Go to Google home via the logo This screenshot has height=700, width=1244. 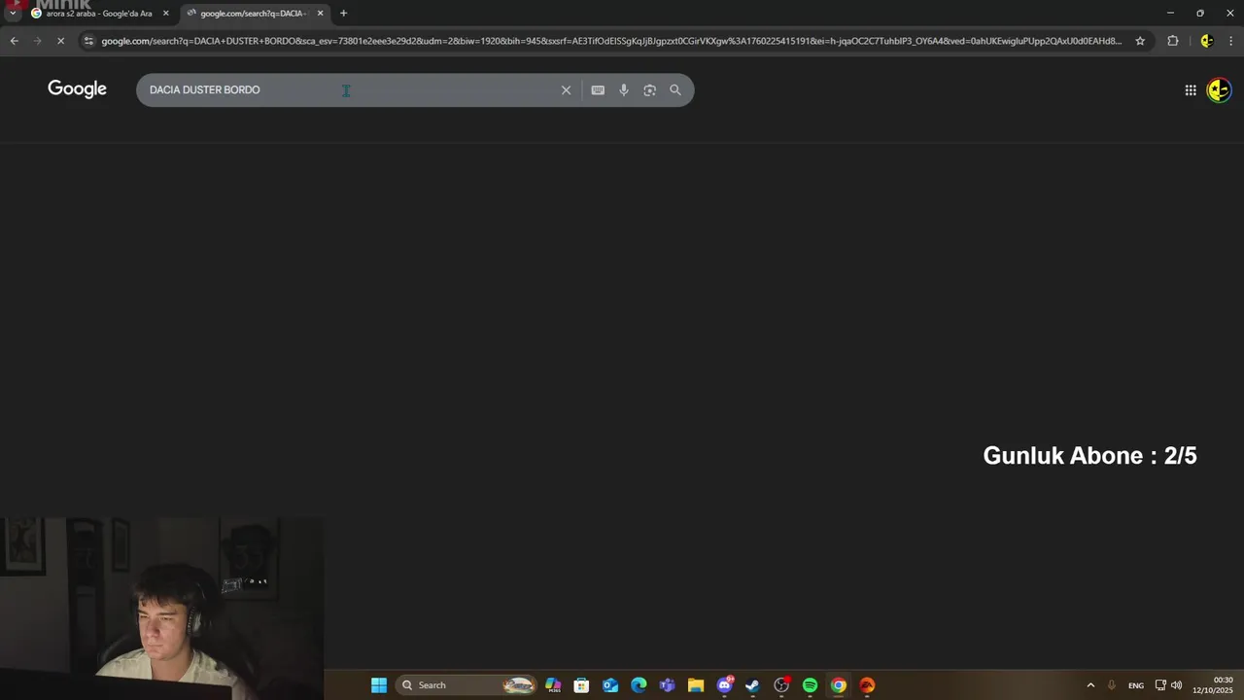point(77,89)
